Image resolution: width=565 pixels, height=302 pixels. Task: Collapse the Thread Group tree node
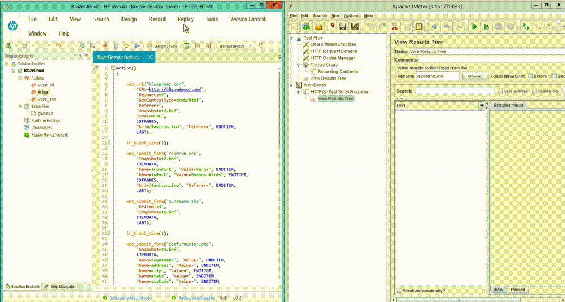click(x=299, y=65)
